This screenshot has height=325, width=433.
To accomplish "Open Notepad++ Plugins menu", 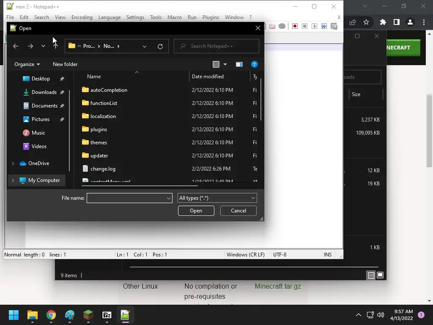I will 211,17.
